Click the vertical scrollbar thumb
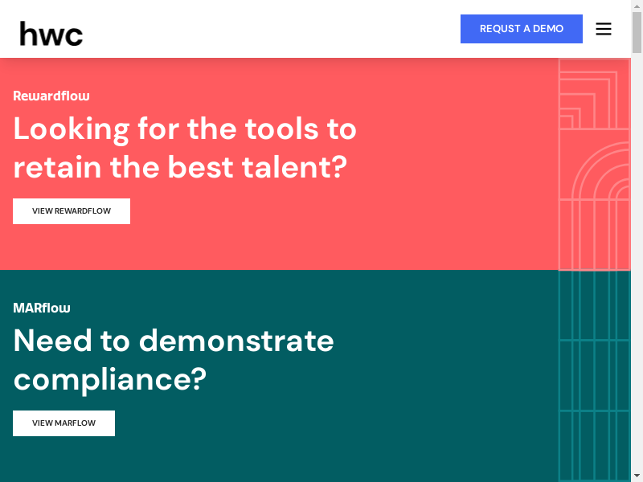This screenshot has height=482, width=643. coord(637,32)
